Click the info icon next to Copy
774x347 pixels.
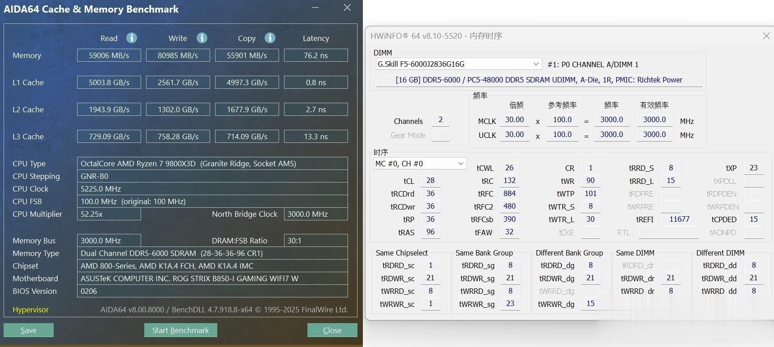click(x=270, y=38)
